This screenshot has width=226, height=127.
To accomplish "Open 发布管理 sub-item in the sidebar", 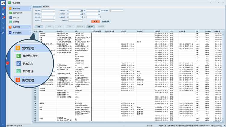I will pyautogui.click(x=16, y=22).
